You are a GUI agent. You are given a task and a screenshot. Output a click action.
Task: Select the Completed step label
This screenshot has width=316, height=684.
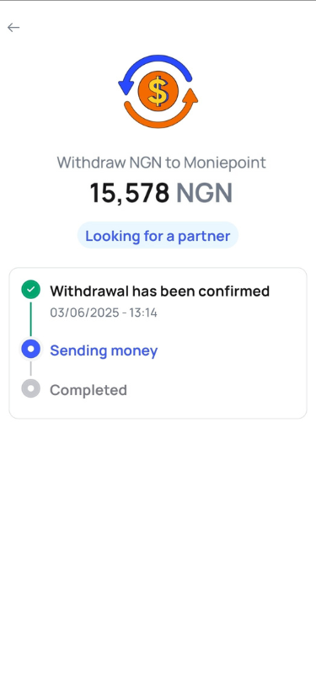point(88,390)
